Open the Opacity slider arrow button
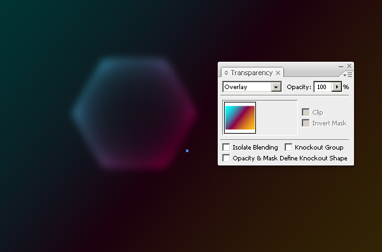 click(x=337, y=87)
